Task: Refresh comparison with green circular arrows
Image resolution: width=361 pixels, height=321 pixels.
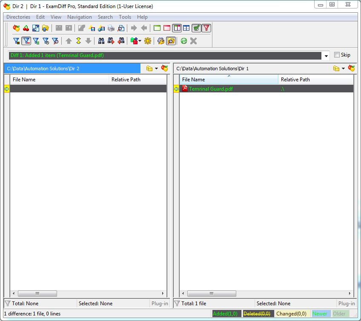Action: pyautogui.click(x=184, y=41)
